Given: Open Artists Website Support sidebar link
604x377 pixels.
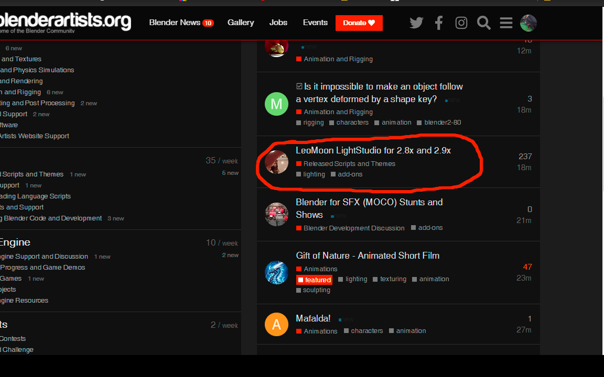Looking at the screenshot, I should click(x=35, y=136).
